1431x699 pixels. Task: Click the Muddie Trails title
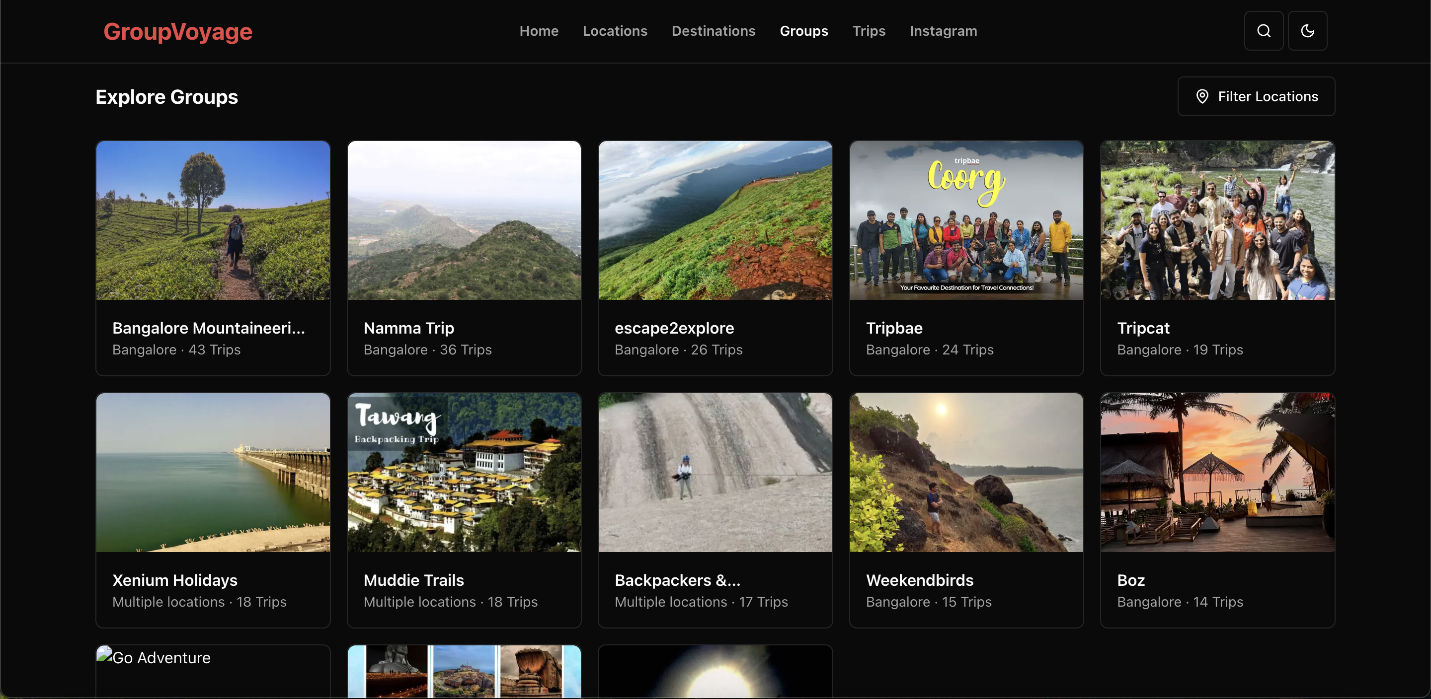413,580
